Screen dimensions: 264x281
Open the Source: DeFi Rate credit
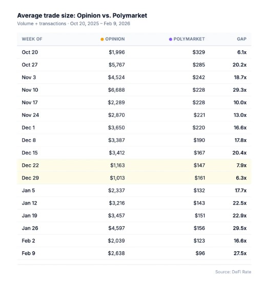[233, 272]
